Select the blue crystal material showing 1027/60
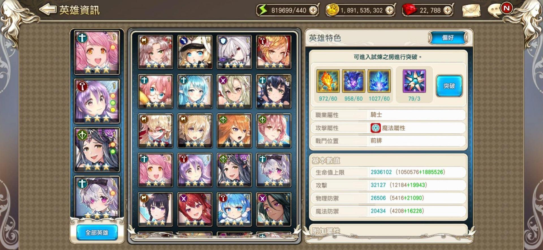This screenshot has height=250, width=543. [x=379, y=81]
